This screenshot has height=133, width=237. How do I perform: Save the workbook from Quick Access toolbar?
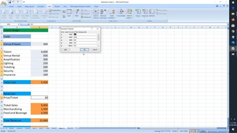pyautogui.click(x=10, y=2)
